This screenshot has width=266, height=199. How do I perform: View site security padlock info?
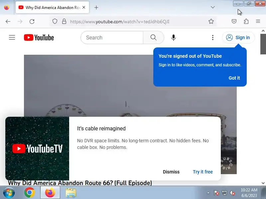click(x=64, y=22)
